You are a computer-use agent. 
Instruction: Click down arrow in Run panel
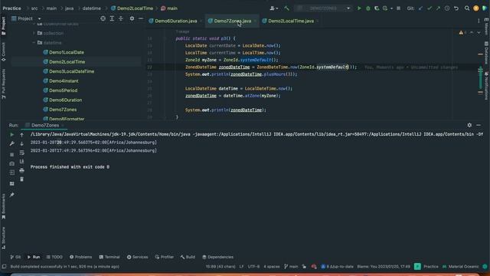click(21, 143)
